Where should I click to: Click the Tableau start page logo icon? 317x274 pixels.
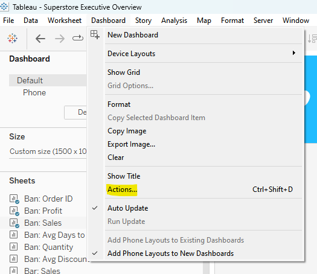click(12, 38)
